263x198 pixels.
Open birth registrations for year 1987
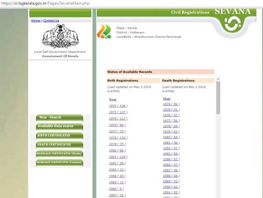(117, 195)
